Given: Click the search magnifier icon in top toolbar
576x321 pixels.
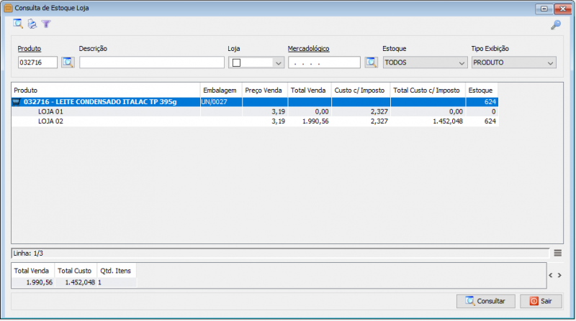Looking at the screenshot, I should [x=18, y=24].
